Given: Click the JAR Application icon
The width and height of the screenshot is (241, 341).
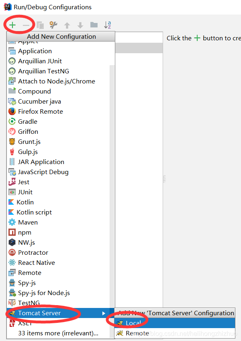Looking at the screenshot, I should (12, 162).
